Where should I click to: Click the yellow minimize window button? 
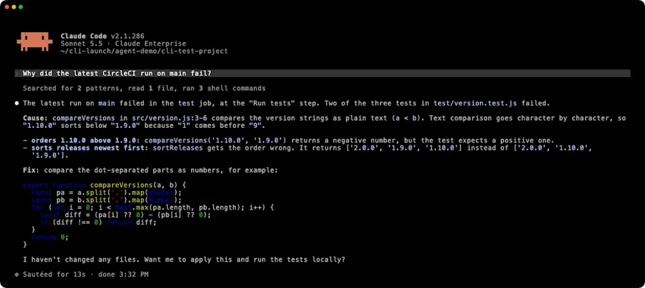click(14, 7)
